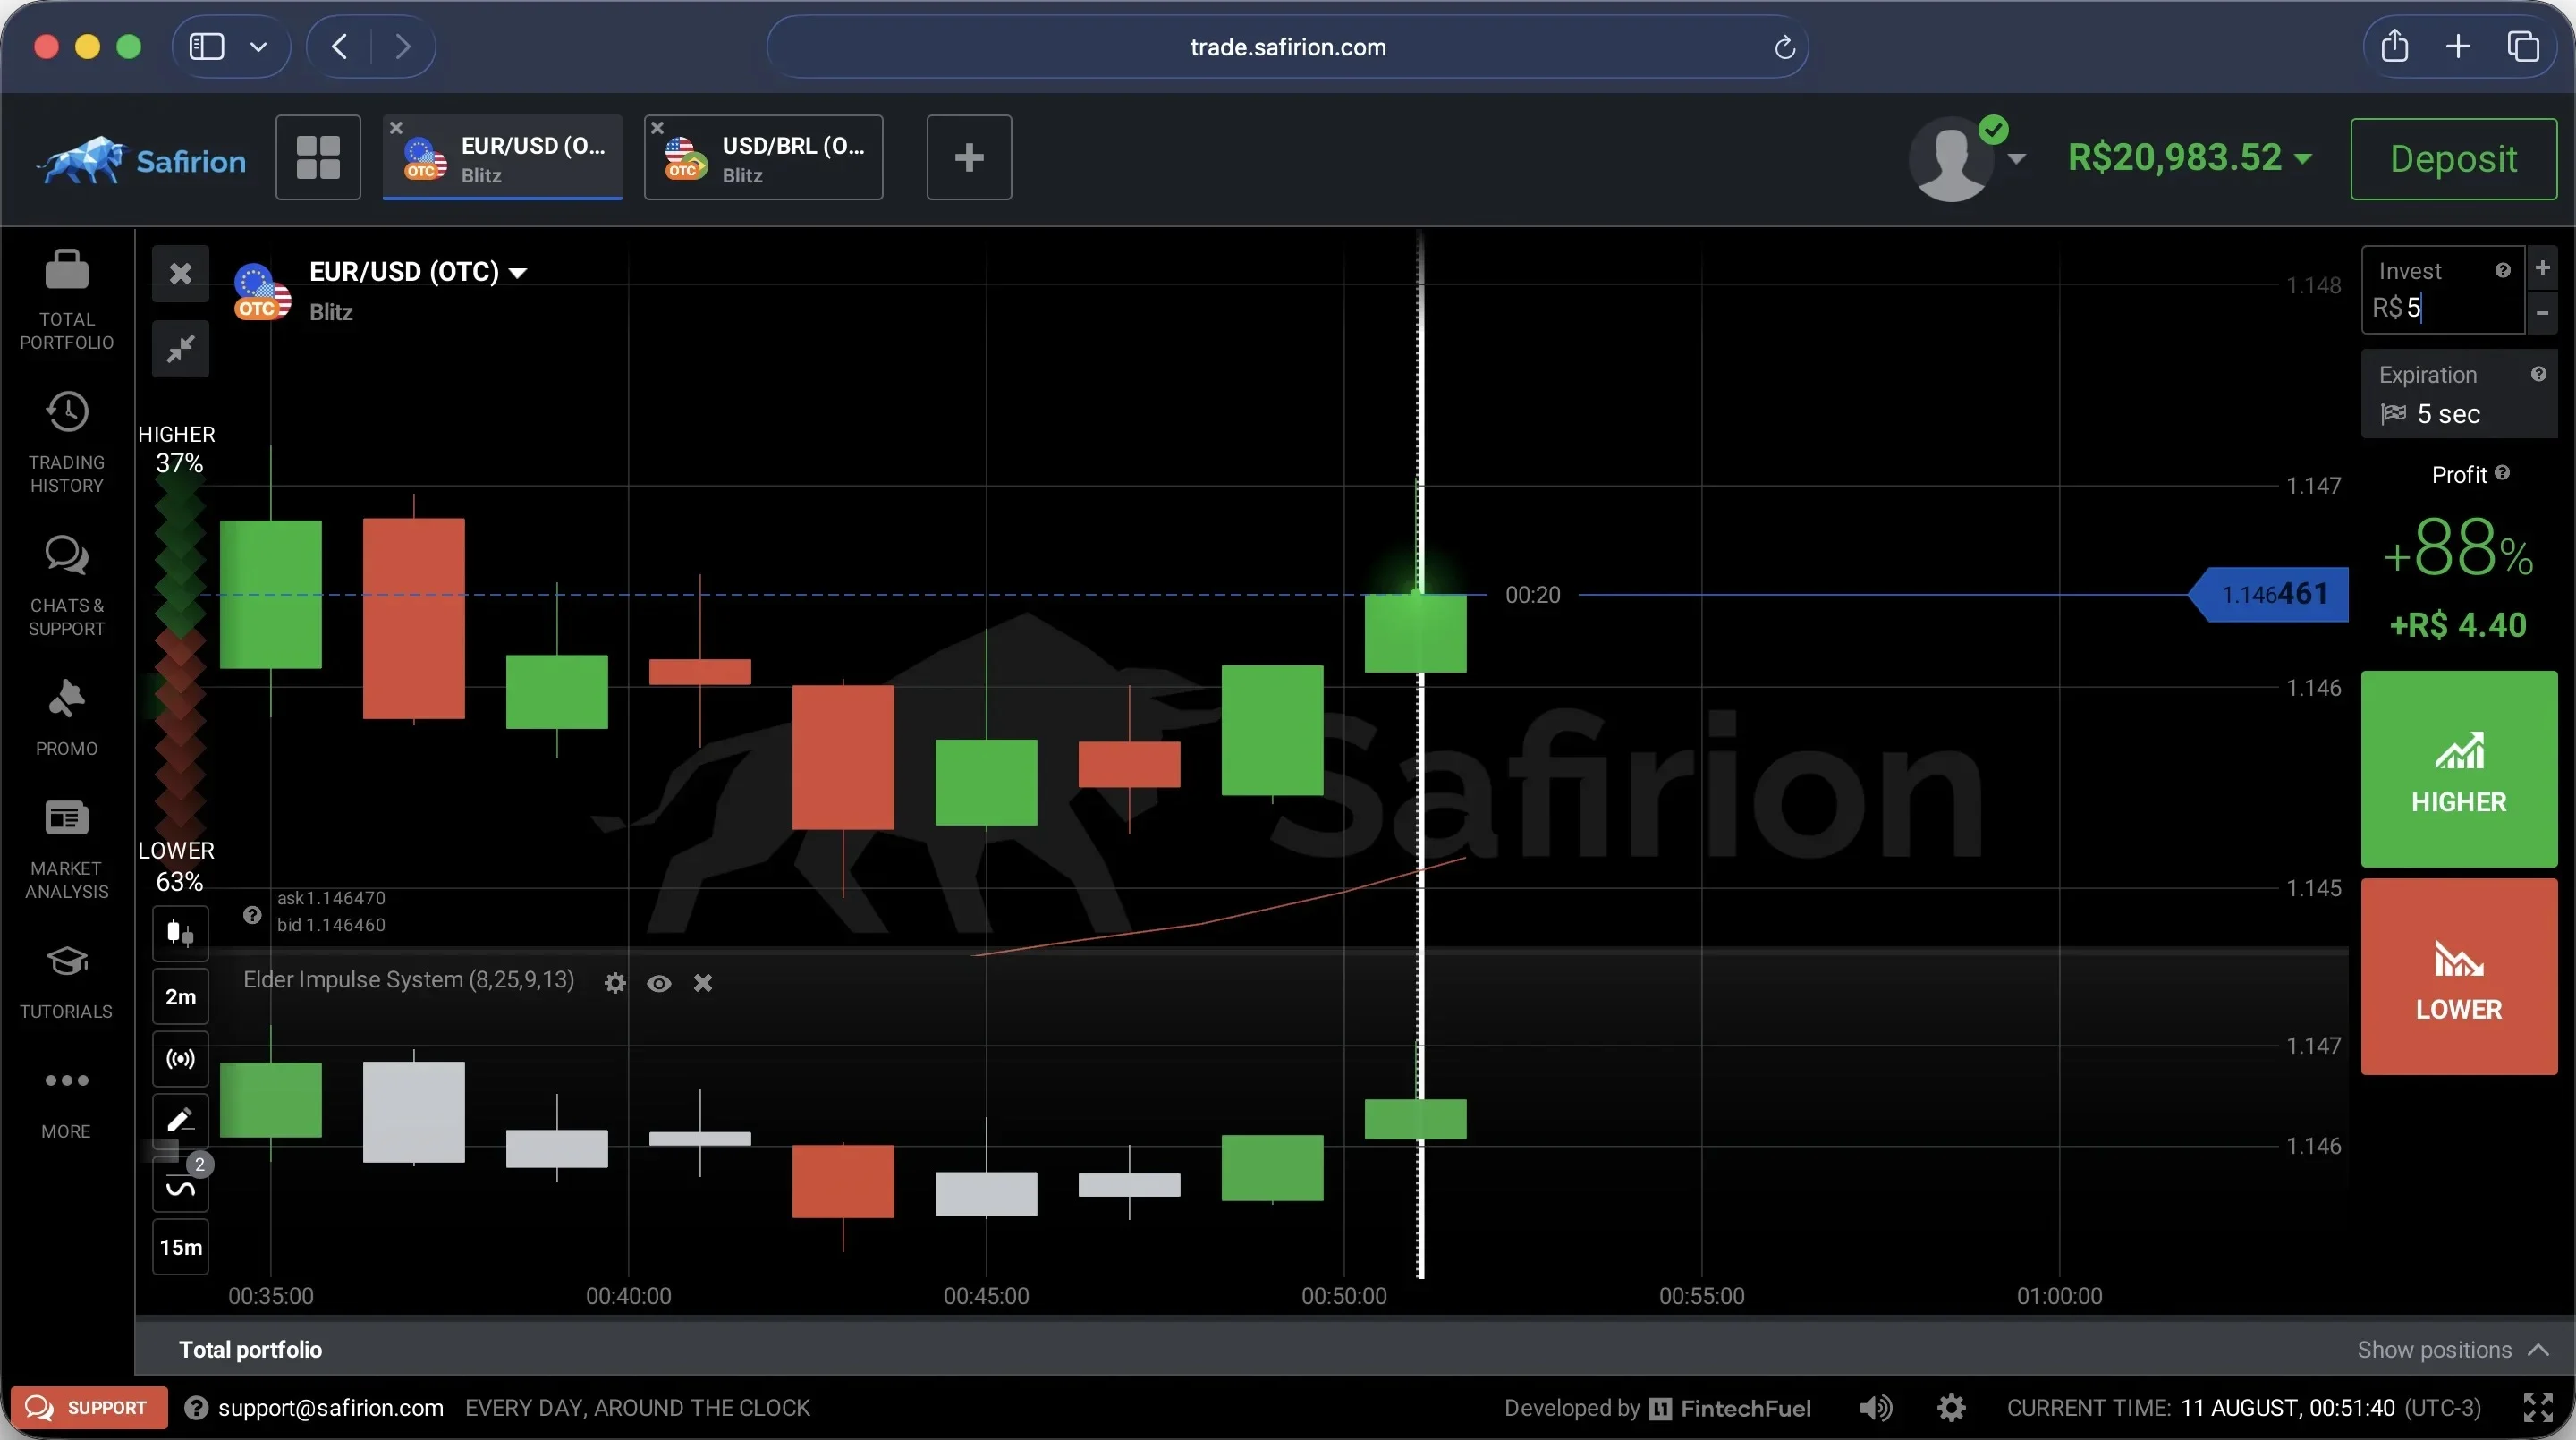The height and width of the screenshot is (1440, 2576).
Task: Open Elder Impulse System settings gear
Action: 615,983
